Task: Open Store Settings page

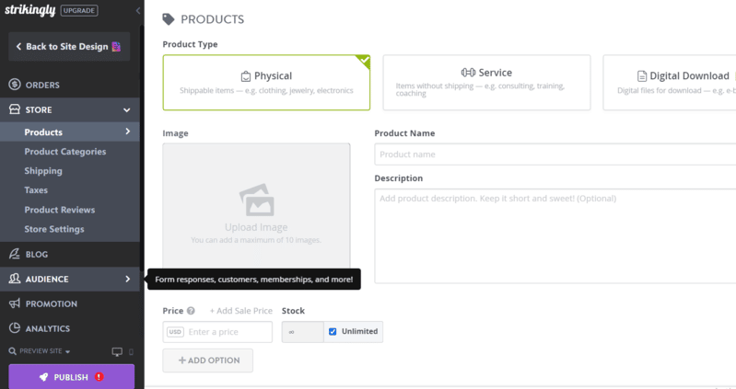Action: (x=54, y=229)
